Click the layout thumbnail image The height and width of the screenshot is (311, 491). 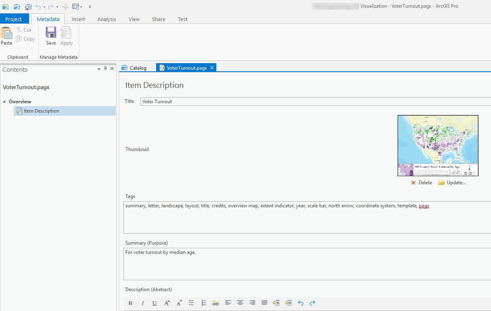[x=438, y=145]
